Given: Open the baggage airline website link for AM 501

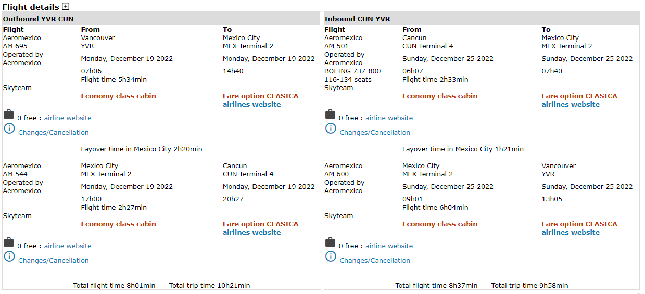Looking at the screenshot, I should click(389, 118).
